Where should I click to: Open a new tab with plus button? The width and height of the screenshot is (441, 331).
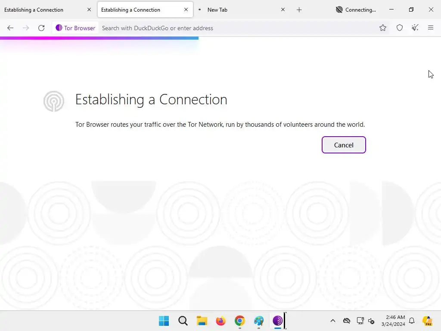click(x=299, y=10)
